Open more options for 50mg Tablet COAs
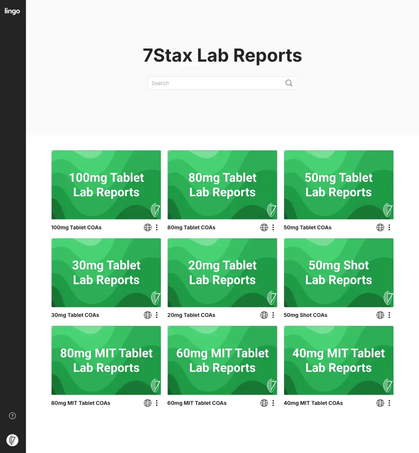419x453 pixels. tap(389, 227)
